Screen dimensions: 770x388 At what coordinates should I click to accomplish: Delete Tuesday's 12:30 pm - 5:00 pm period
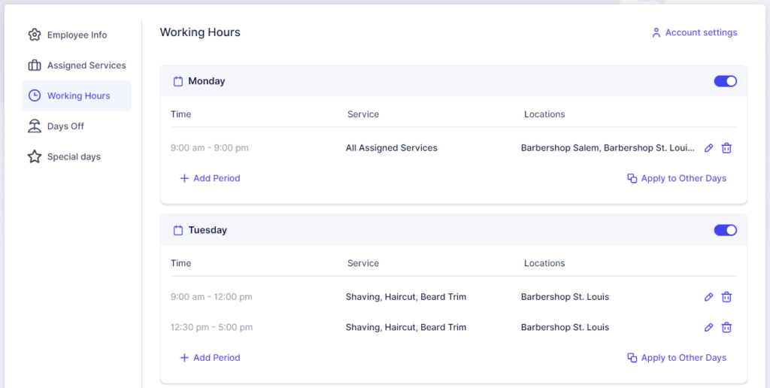coord(726,327)
